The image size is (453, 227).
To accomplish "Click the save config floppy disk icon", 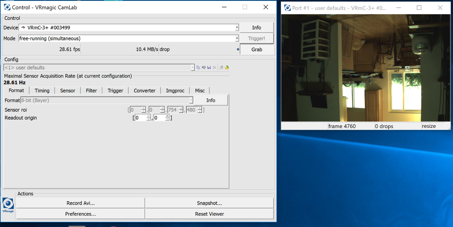I will click(x=209, y=68).
